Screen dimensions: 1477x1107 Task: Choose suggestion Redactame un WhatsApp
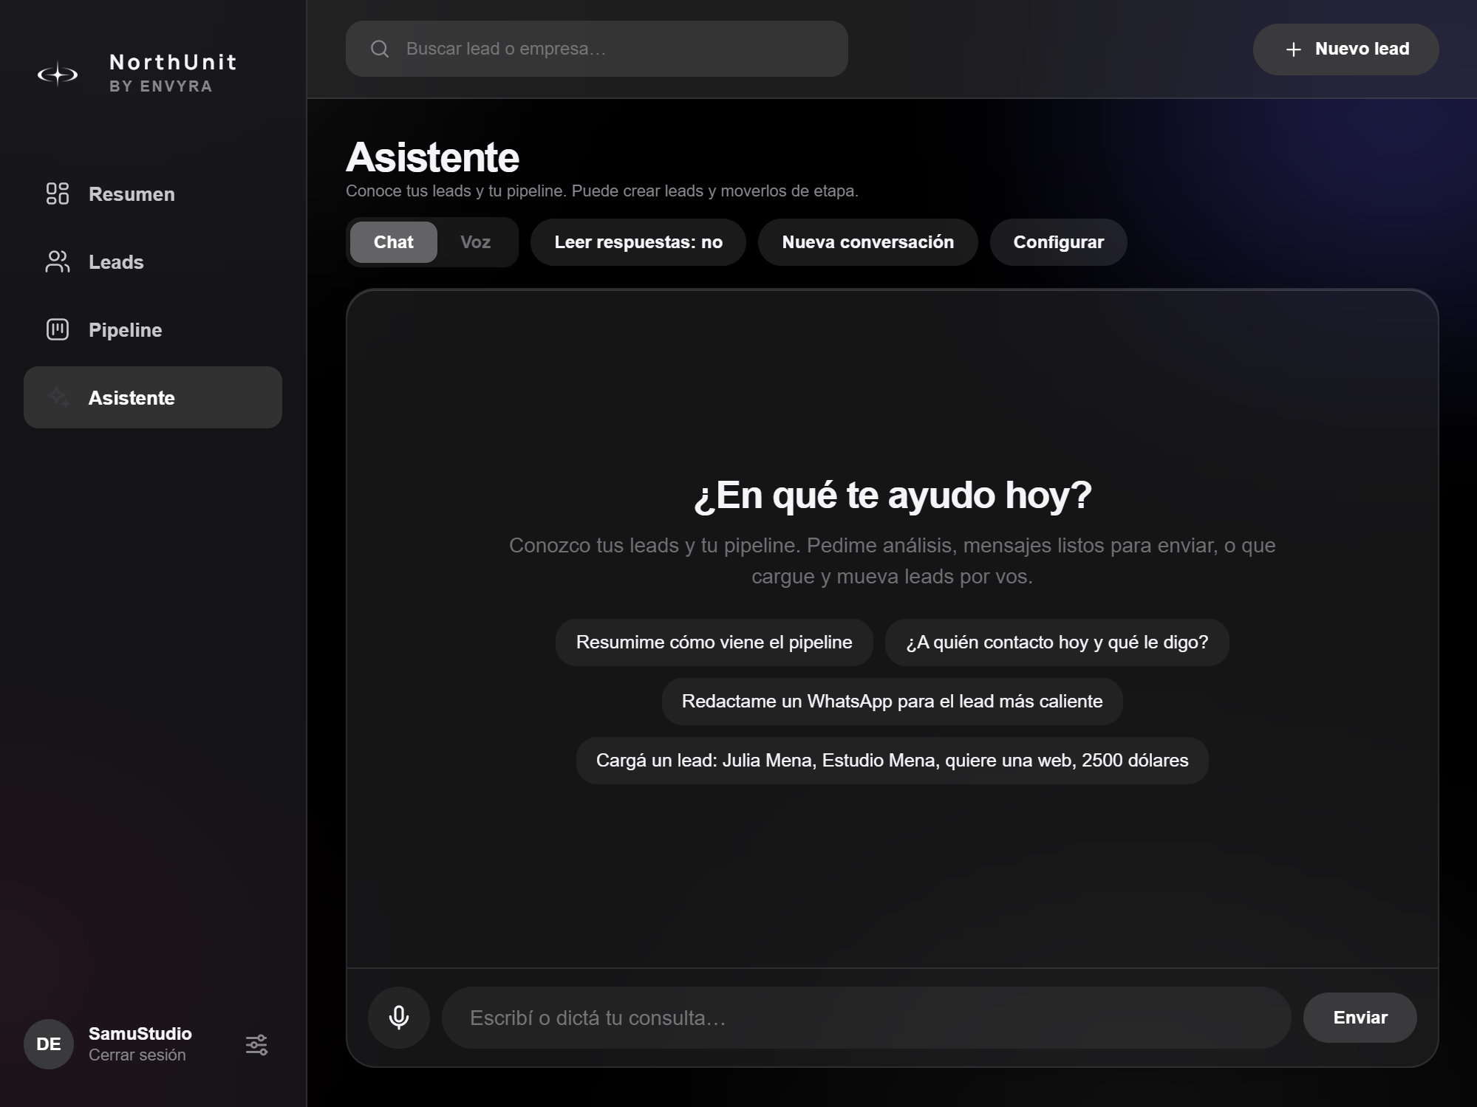click(x=892, y=702)
